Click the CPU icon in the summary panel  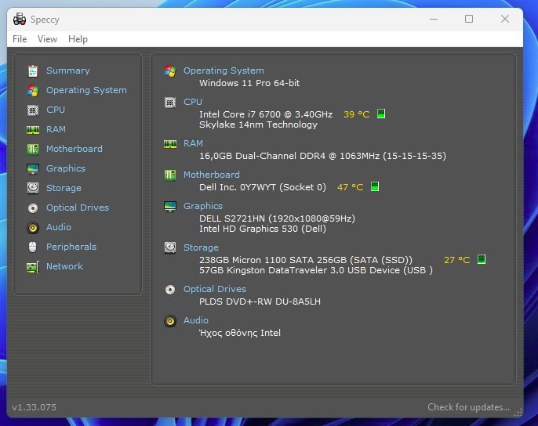click(170, 103)
